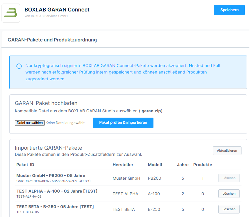Screen dimensions: 250x217
Task: Click GARAN-Pakete und Produktzuordnung heading
Action: tap(52, 40)
